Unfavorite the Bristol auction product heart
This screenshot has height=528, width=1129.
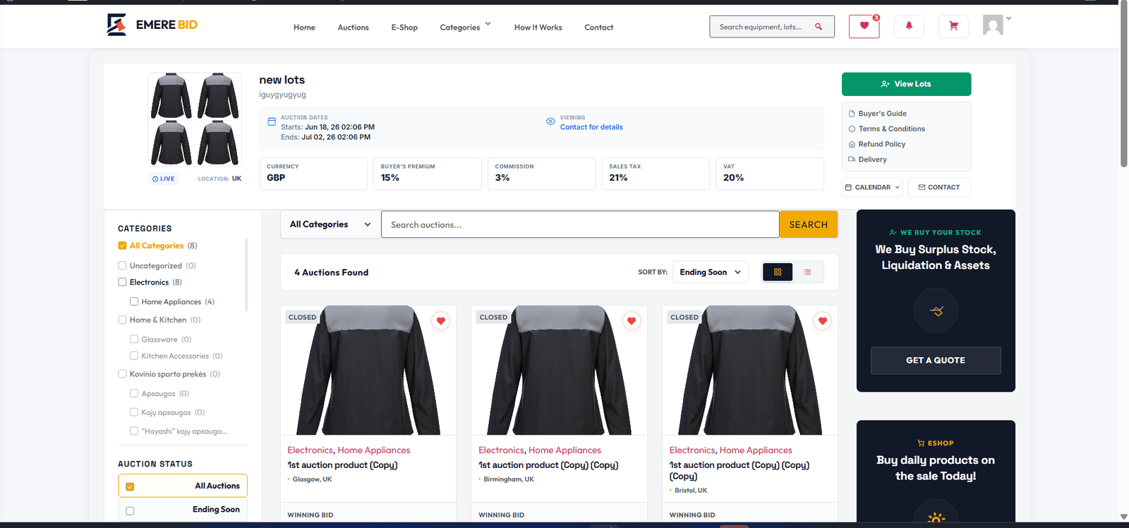(x=823, y=321)
